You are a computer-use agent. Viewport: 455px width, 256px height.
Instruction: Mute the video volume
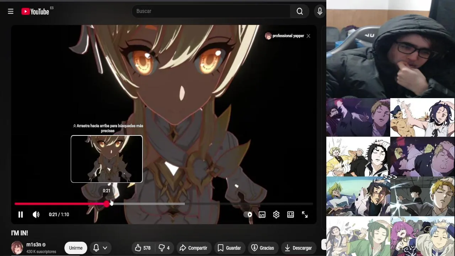[36, 214]
